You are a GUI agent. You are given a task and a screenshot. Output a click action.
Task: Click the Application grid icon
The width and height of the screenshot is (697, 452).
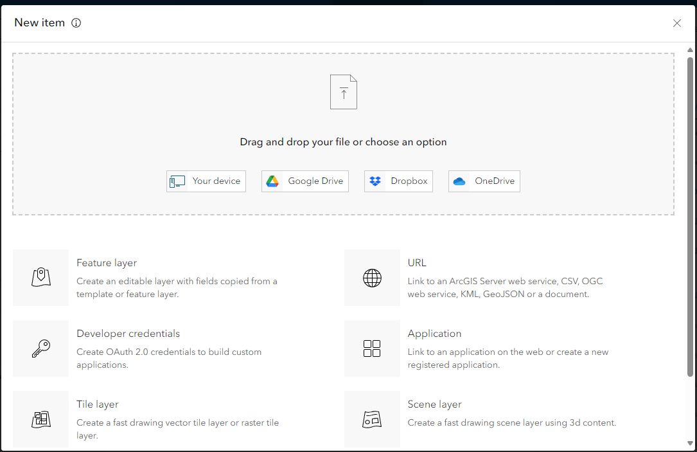[x=372, y=348]
